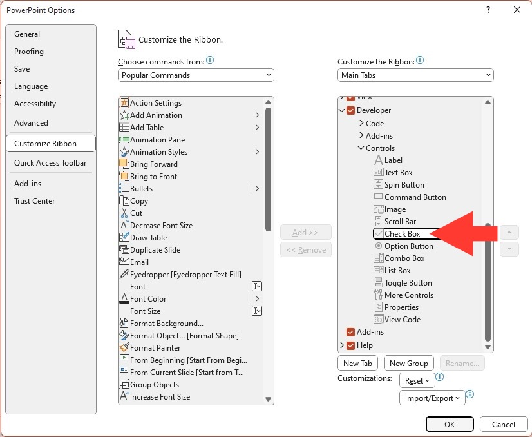The height and width of the screenshot is (437, 532).
Task: Click the Add Animation star icon
Action: pyautogui.click(x=124, y=115)
